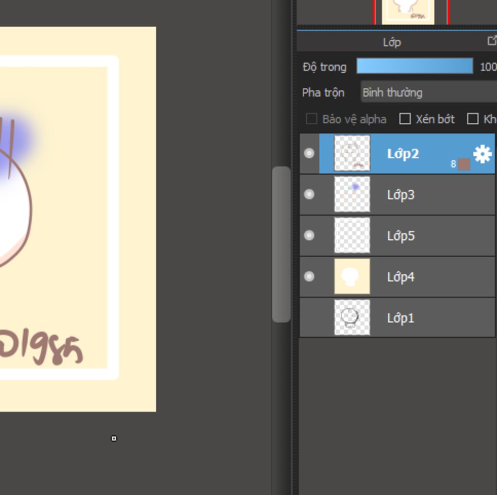Viewport: 497px width, 495px height.
Task: Click the navigator preview thumbnail
Action: (x=408, y=12)
